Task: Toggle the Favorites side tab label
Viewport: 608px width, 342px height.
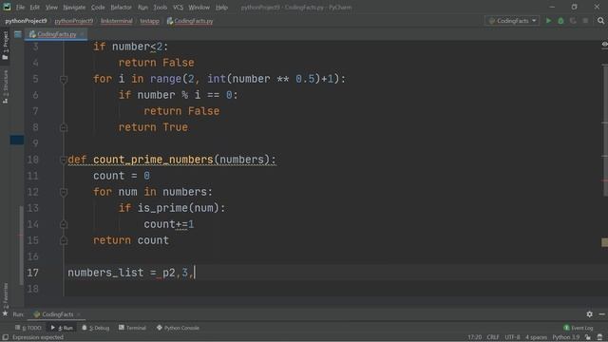Action: (x=5, y=295)
